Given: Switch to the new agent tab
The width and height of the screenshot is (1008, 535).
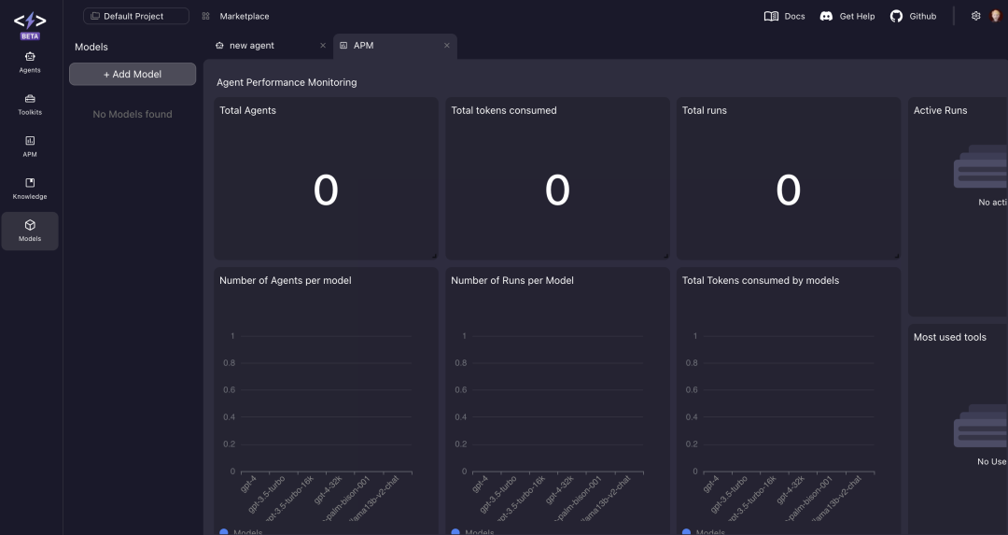Looking at the screenshot, I should pos(252,46).
